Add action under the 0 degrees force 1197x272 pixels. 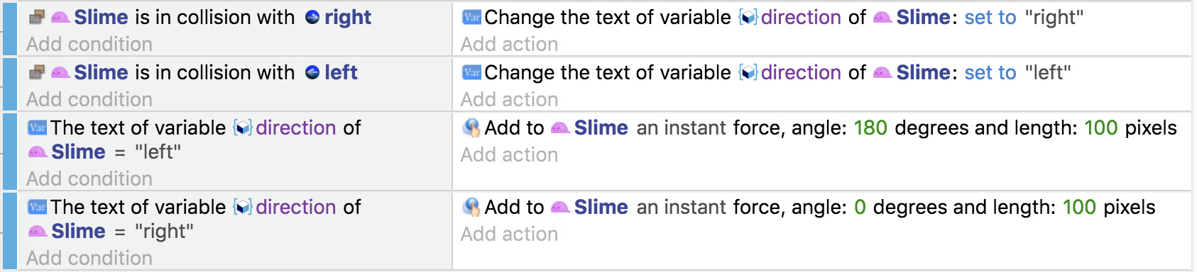[x=509, y=234]
